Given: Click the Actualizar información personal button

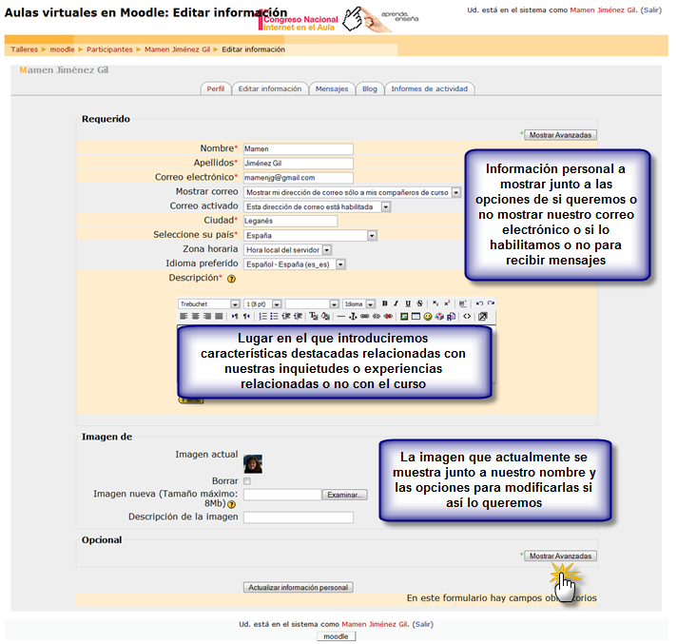Looking at the screenshot, I should 299,588.
